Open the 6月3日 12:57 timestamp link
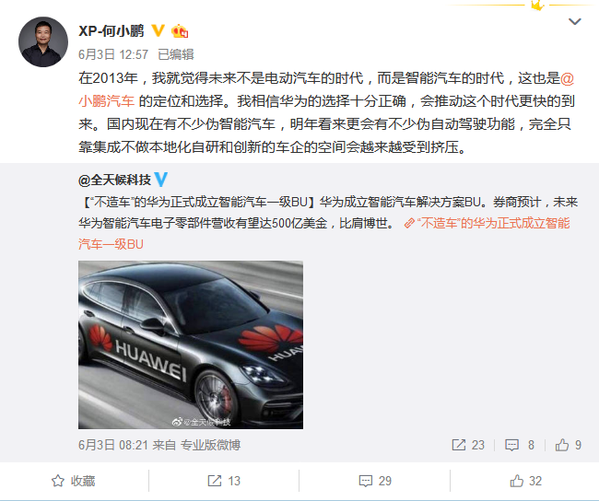The image size is (599, 501). 113,54
